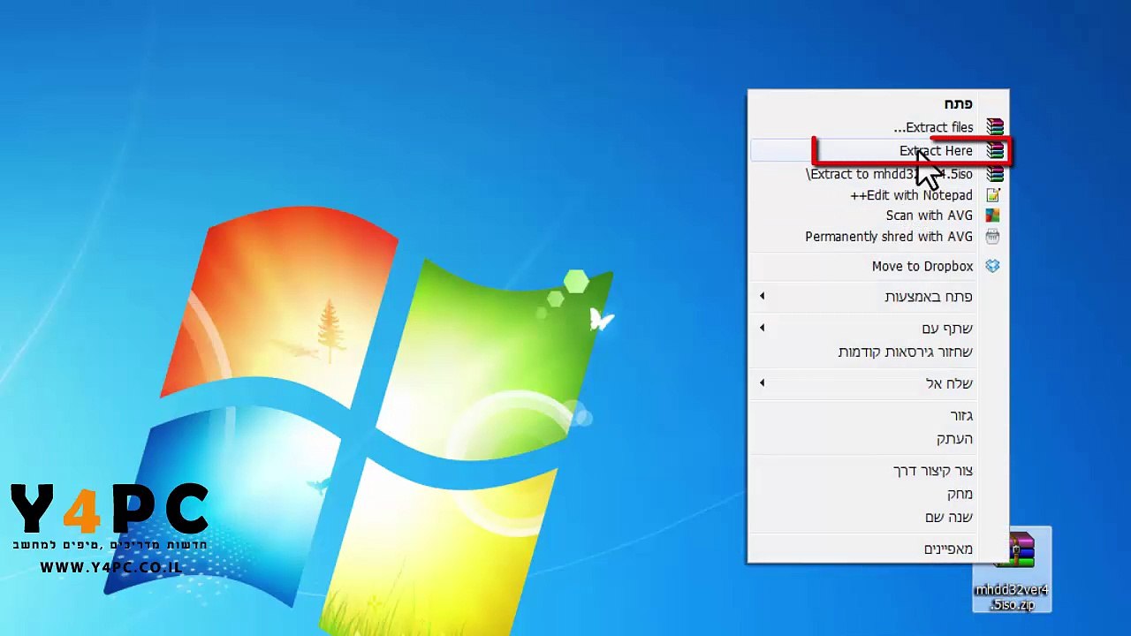The width and height of the screenshot is (1131, 636).
Task: Open file with Edit with Notepad++
Action: 878,195
